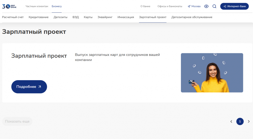Open Офисы и банкоматы link

(x=170, y=6)
